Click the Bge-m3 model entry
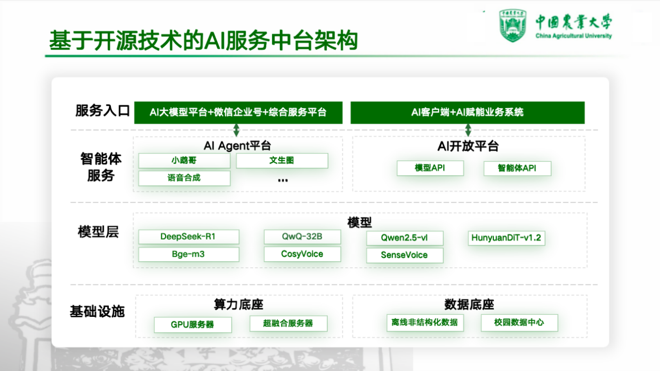The height and width of the screenshot is (371, 660). point(189,254)
